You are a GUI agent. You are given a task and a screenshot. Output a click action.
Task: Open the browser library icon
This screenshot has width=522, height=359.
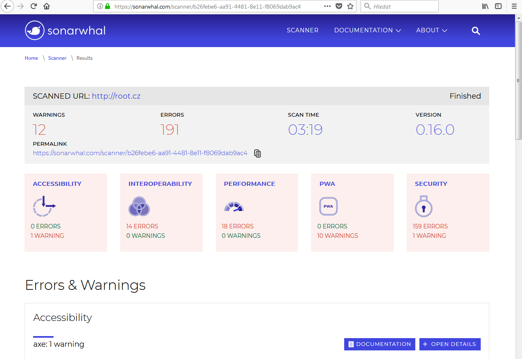tap(485, 6)
